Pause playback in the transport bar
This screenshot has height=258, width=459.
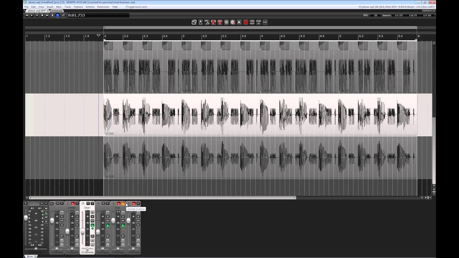click(x=37, y=15)
